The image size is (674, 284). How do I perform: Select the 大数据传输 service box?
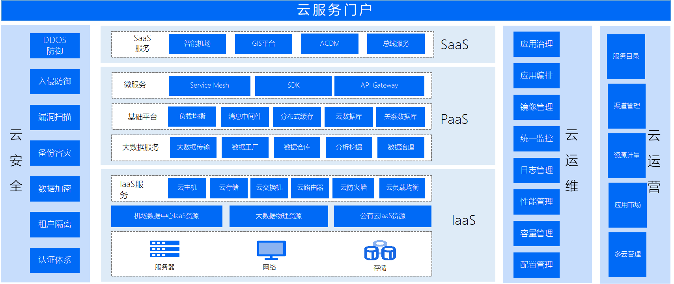pos(193,148)
